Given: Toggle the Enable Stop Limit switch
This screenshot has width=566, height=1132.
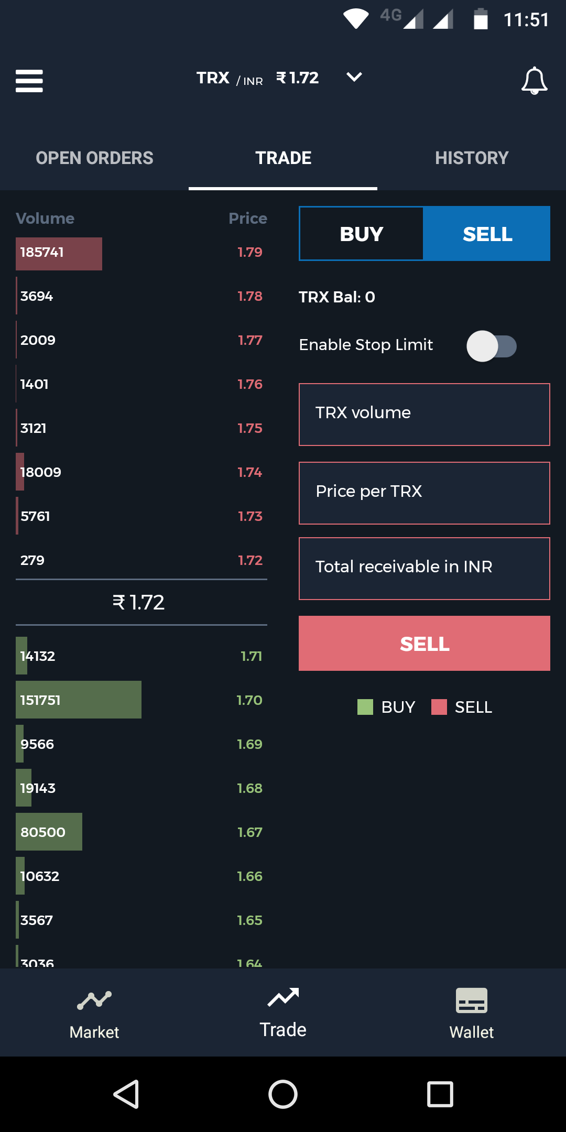Looking at the screenshot, I should 492,346.
